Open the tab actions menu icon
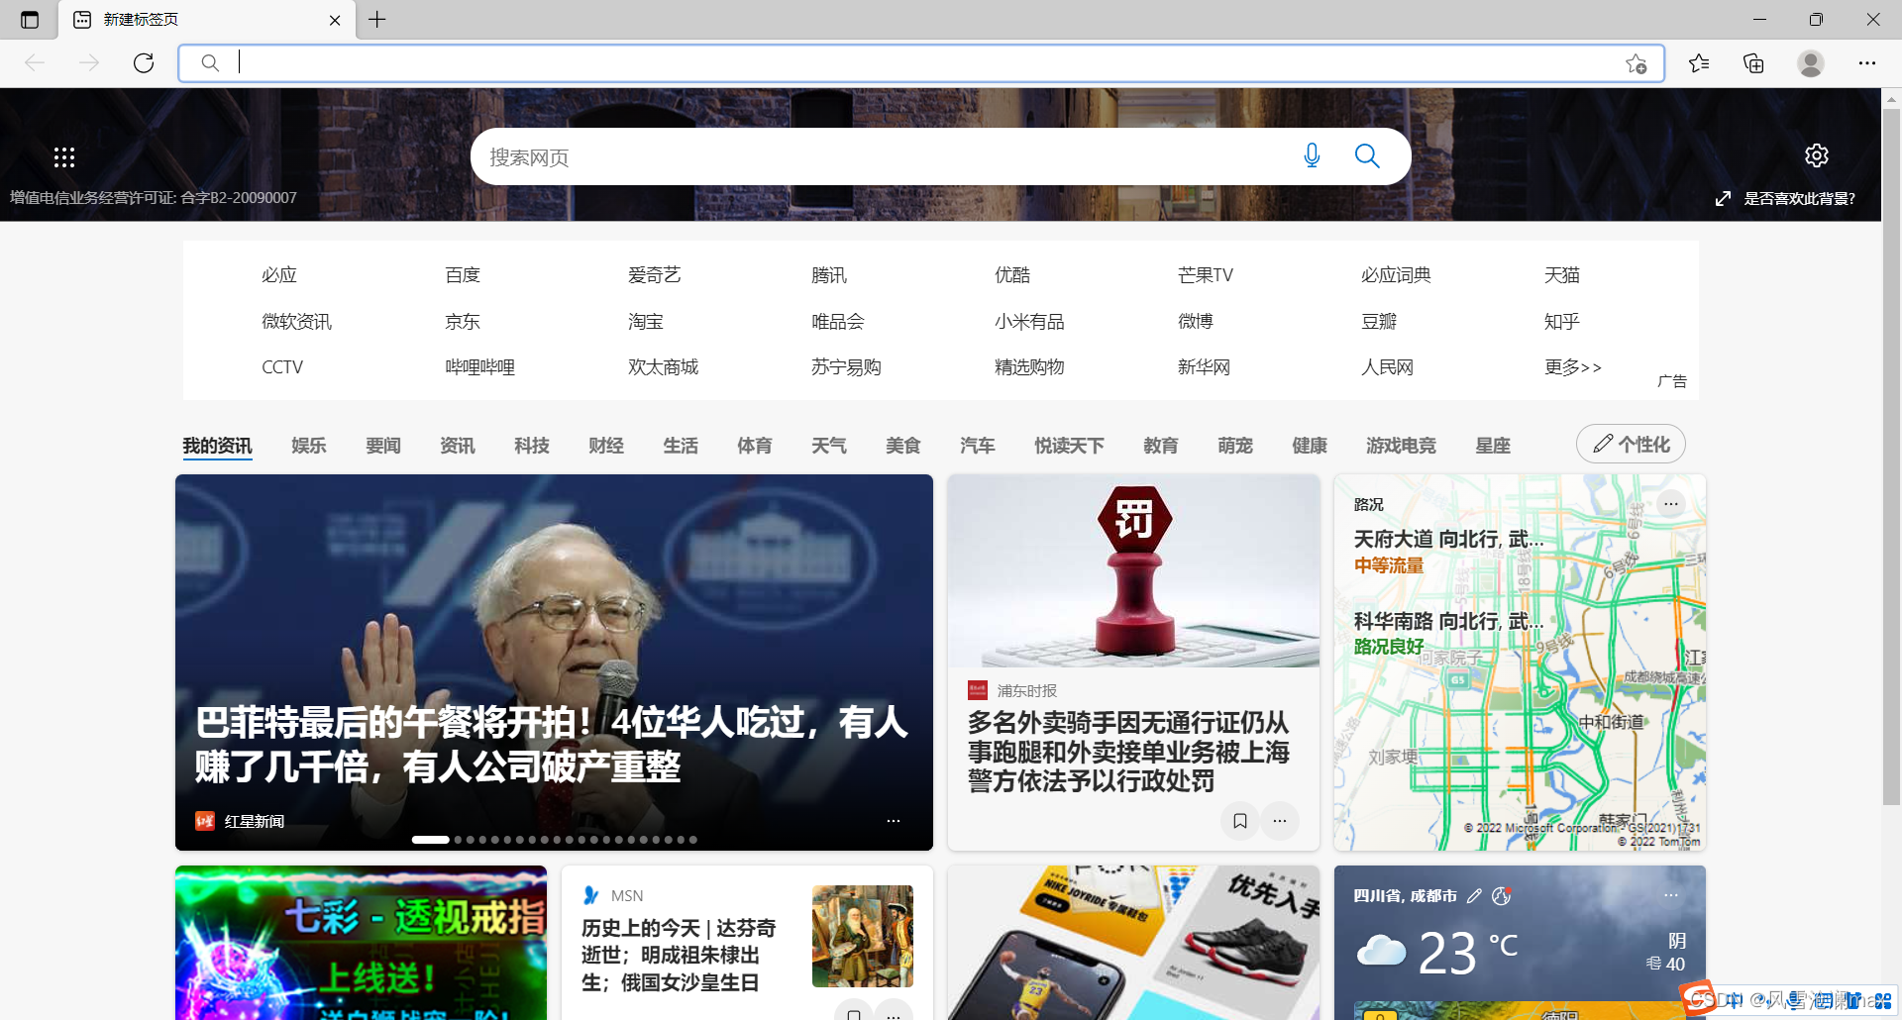Image resolution: width=1902 pixels, height=1020 pixels. pos(30,20)
